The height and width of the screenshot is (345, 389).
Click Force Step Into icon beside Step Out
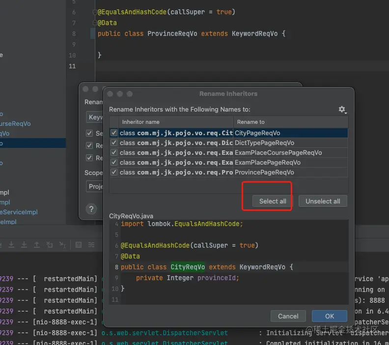pyautogui.click(x=24, y=245)
